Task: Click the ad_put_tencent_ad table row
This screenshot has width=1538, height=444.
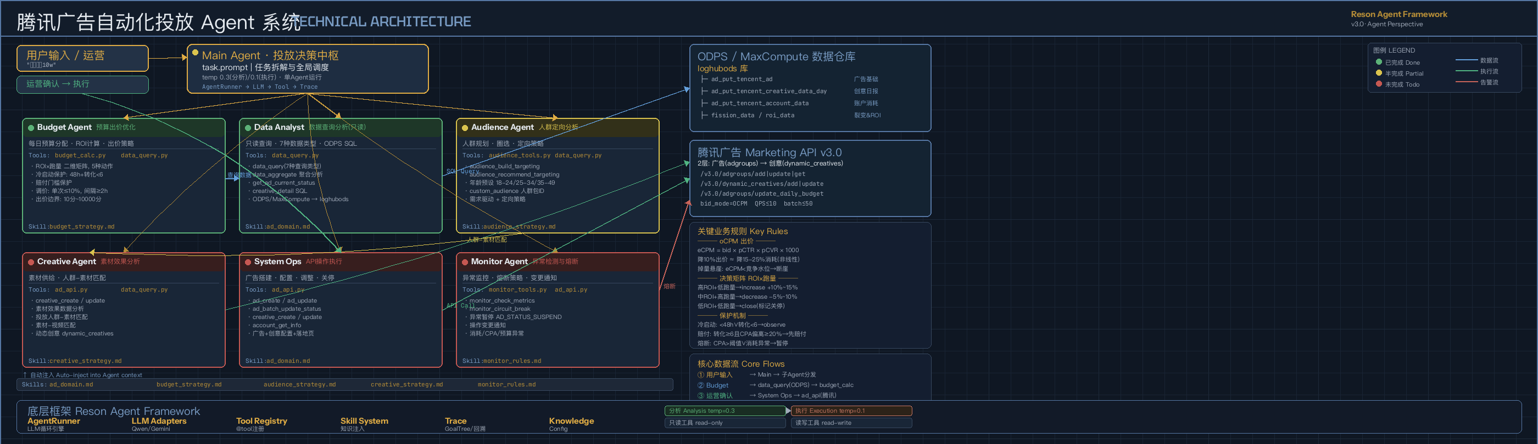Action: pyautogui.click(x=742, y=79)
